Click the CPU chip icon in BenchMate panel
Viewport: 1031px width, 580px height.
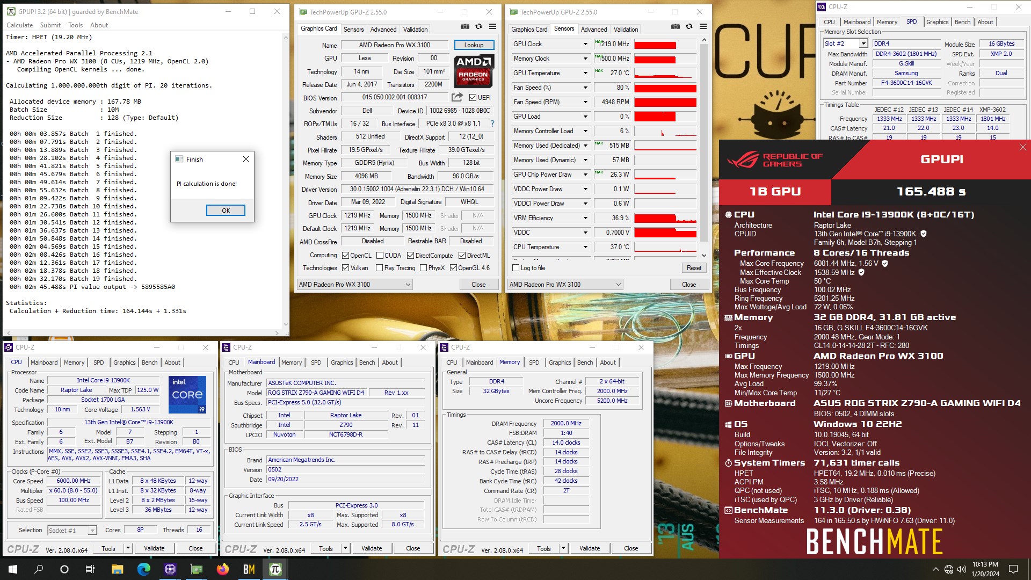coord(728,215)
